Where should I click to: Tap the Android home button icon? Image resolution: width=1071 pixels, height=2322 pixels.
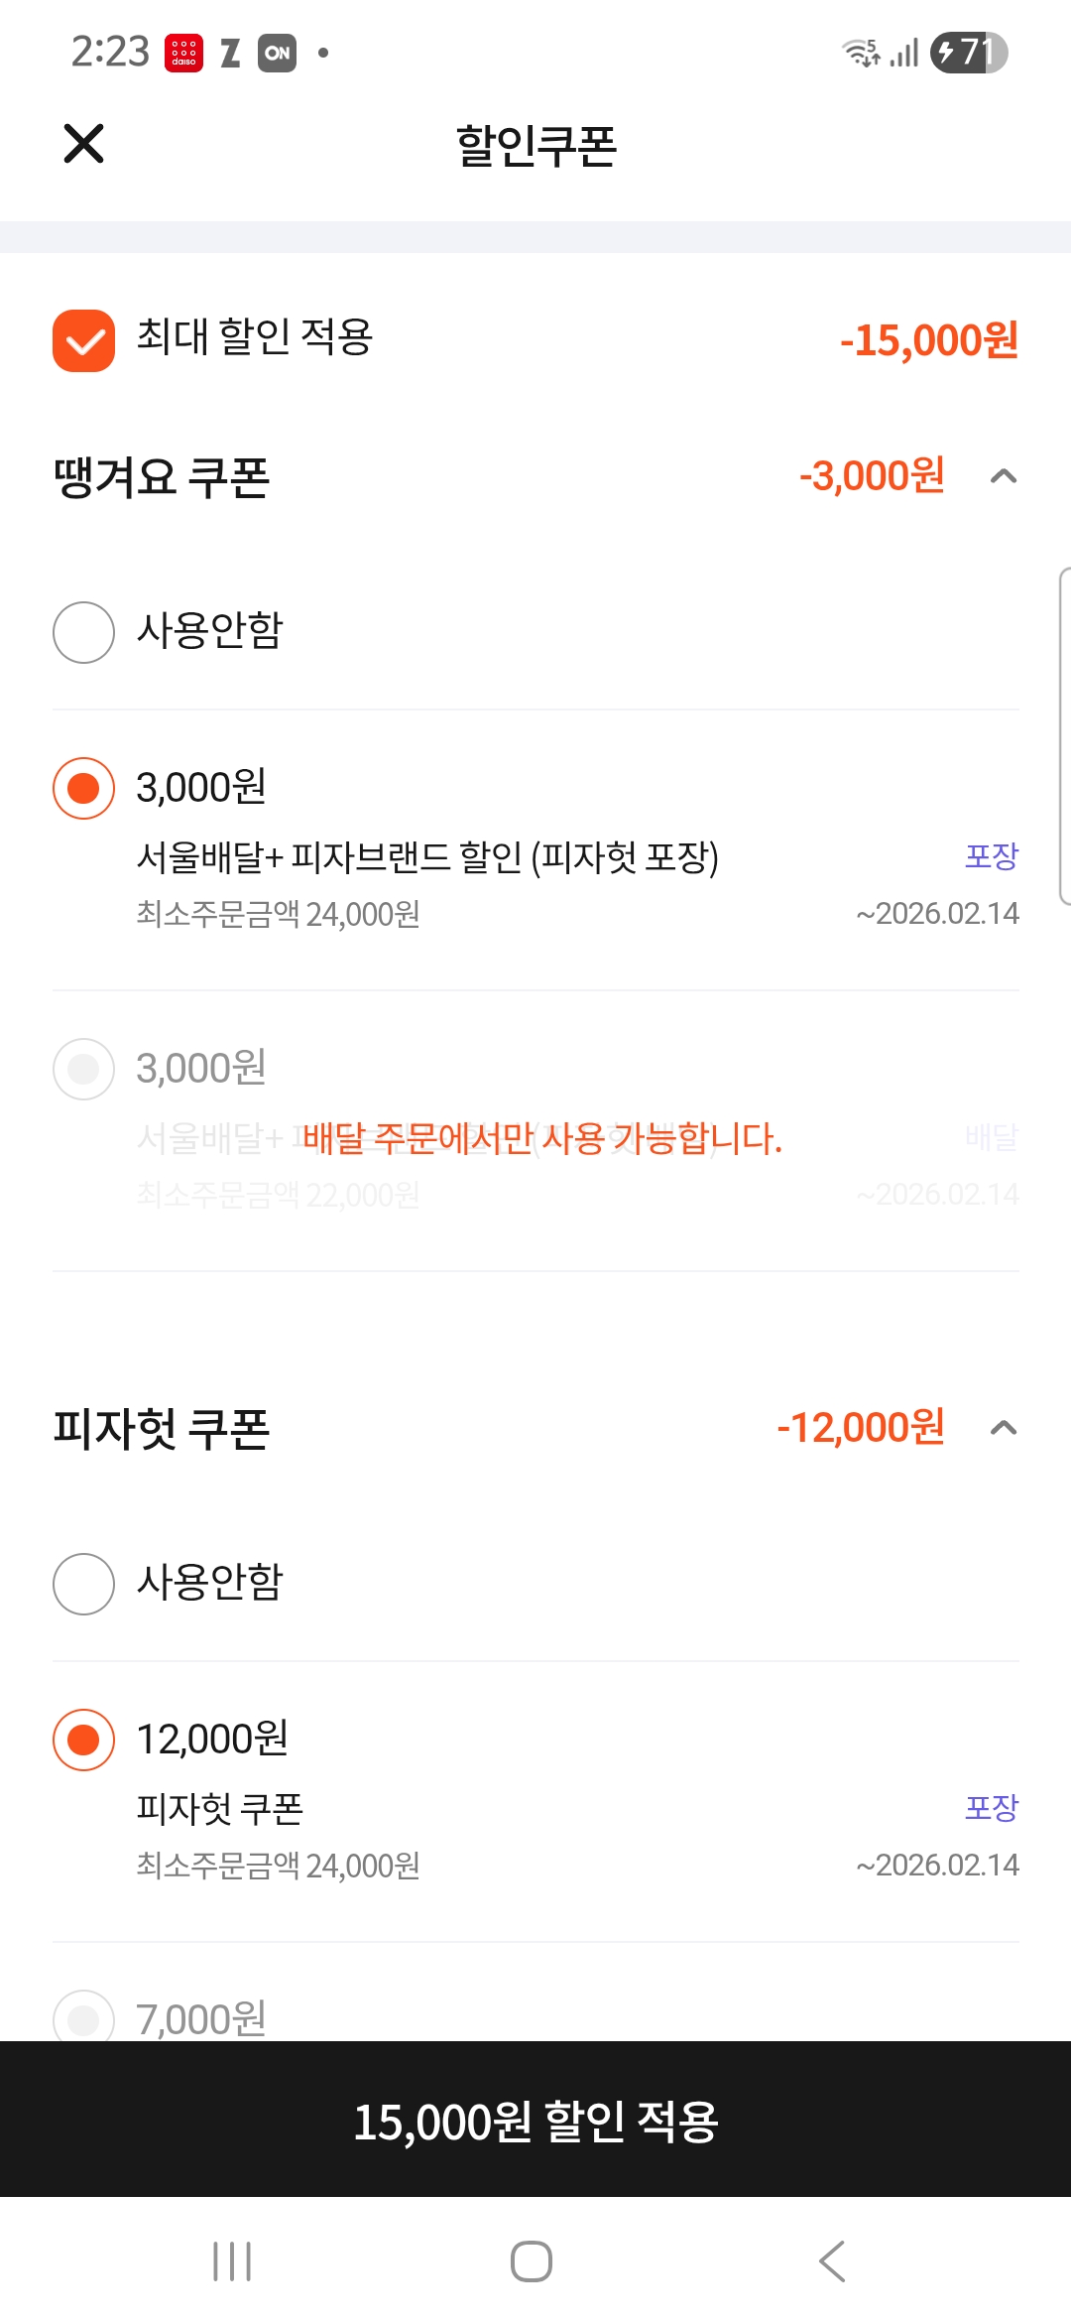click(532, 2261)
